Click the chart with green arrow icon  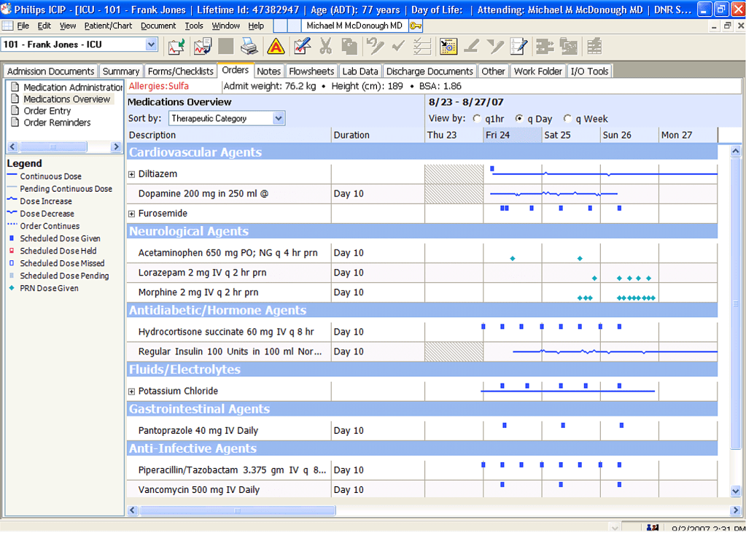click(x=176, y=47)
